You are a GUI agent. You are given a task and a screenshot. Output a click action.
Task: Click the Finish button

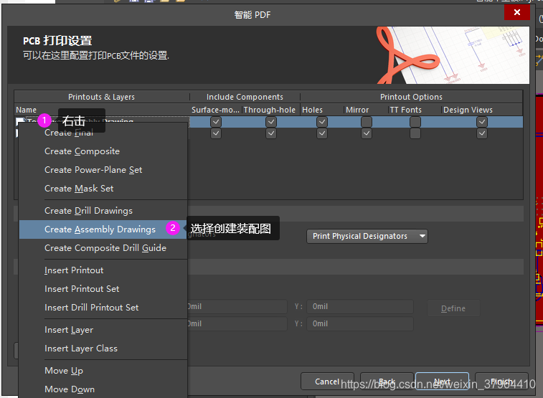point(501,382)
